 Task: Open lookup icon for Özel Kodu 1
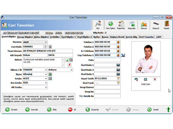click(x=118, y=65)
